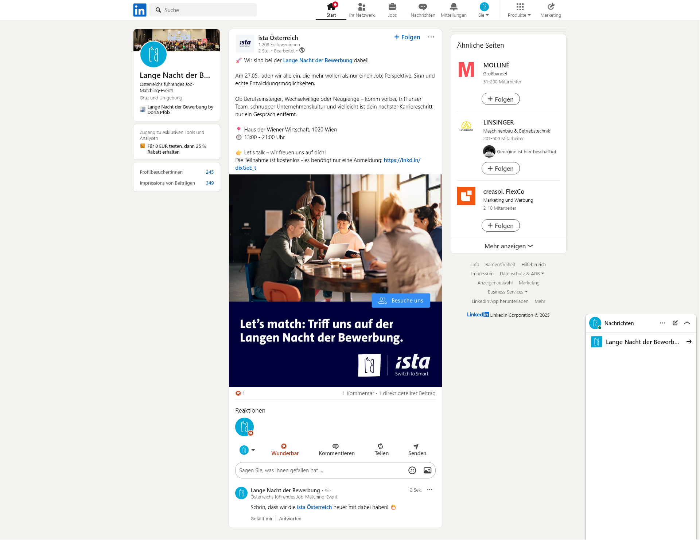Open the messaging panel three-dot options
700x540 pixels.
pyautogui.click(x=662, y=323)
